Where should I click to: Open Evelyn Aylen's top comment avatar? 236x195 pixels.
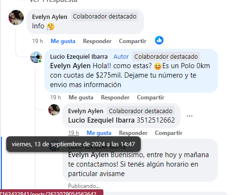coord(16,18)
